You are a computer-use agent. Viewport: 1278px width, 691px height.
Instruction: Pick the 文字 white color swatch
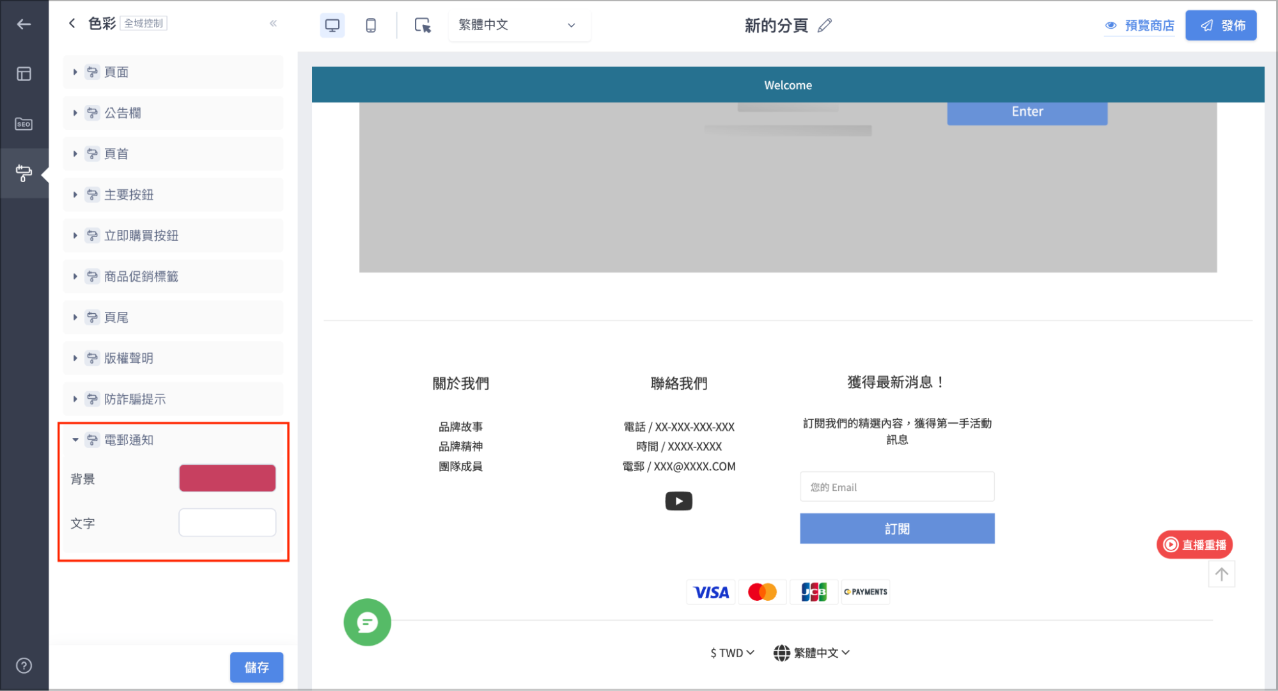(227, 523)
